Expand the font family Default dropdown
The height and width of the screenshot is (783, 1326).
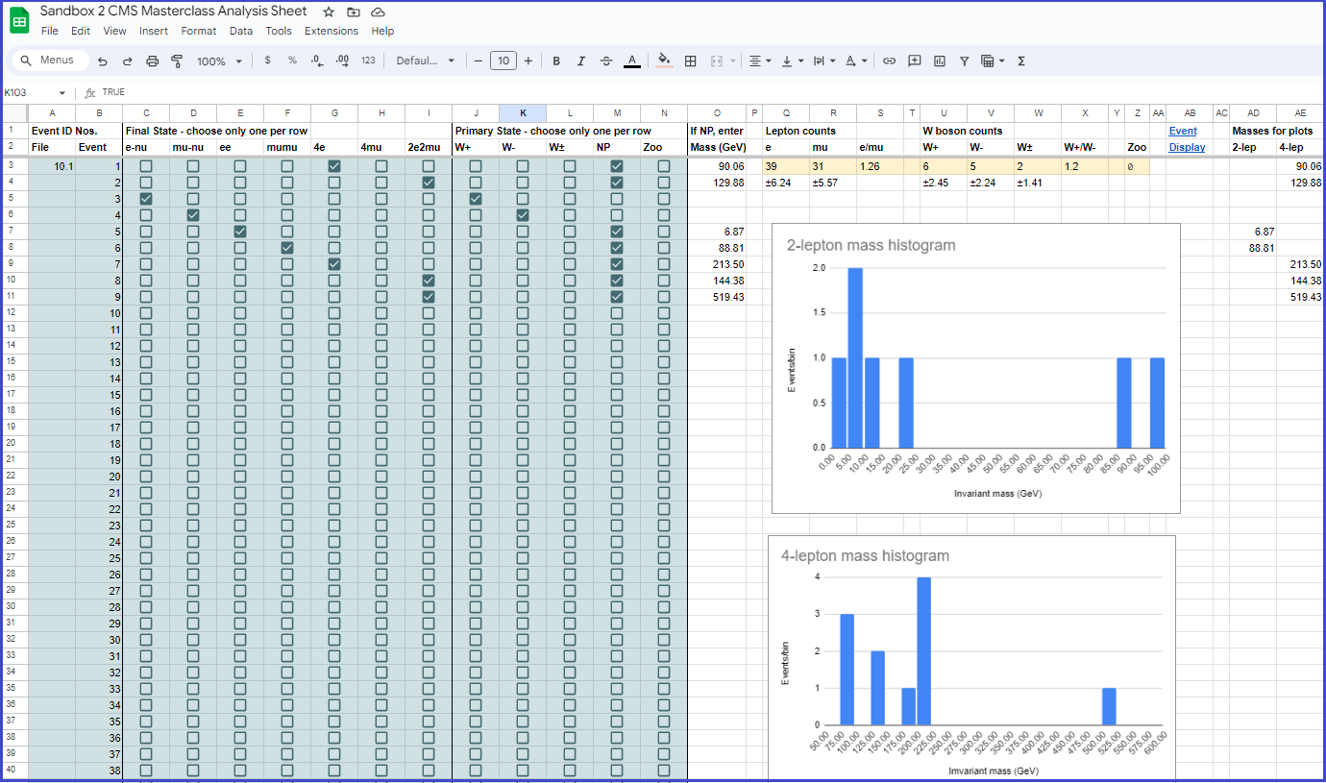pyautogui.click(x=426, y=61)
